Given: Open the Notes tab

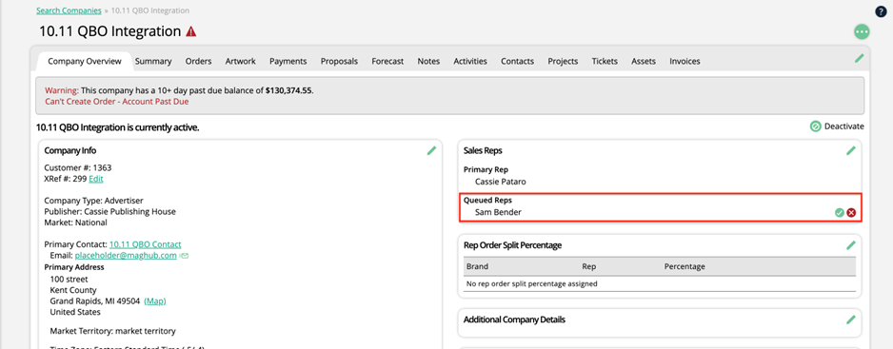Looking at the screenshot, I should (428, 62).
